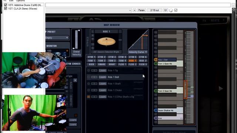The width and height of the screenshot is (237, 133).
Task: Click the Snare Shallow Hit key
Action: point(170,110)
